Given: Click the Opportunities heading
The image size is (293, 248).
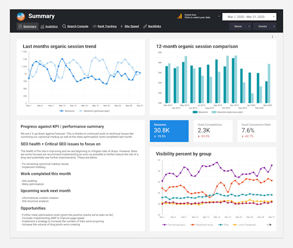Looking at the screenshot, I should [x=33, y=208].
